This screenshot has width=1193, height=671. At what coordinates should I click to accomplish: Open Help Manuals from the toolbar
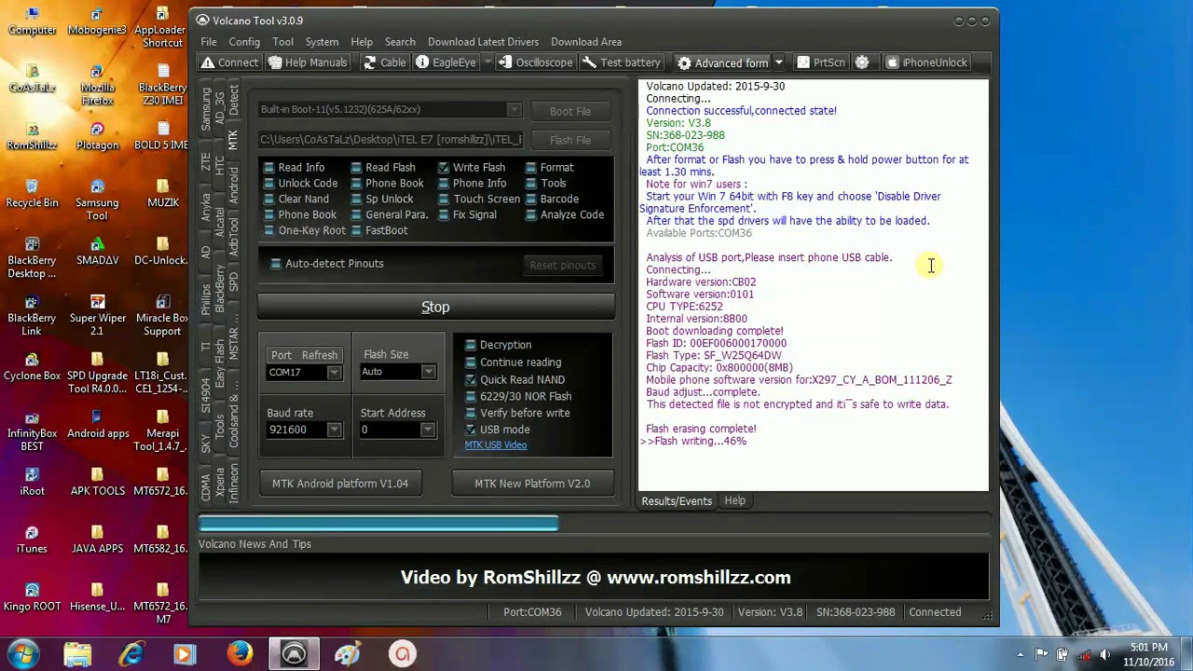click(308, 62)
